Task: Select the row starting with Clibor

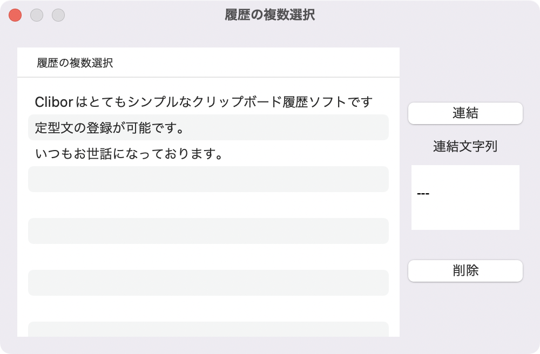Action: click(x=208, y=101)
